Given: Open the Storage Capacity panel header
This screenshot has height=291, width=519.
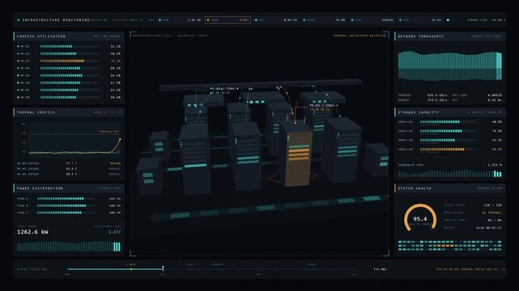Looking at the screenshot, I should [450, 112].
